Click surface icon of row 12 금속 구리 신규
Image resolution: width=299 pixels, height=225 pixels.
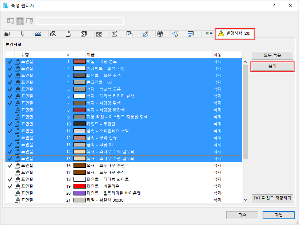pos(17,138)
